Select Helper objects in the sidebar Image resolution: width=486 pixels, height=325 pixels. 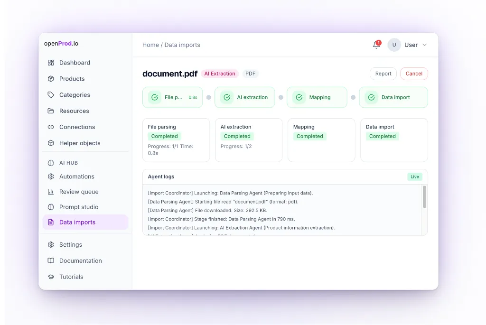pyautogui.click(x=85, y=143)
